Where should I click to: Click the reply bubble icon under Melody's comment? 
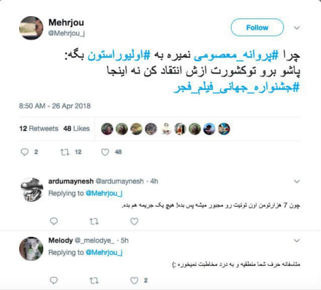coord(54,280)
